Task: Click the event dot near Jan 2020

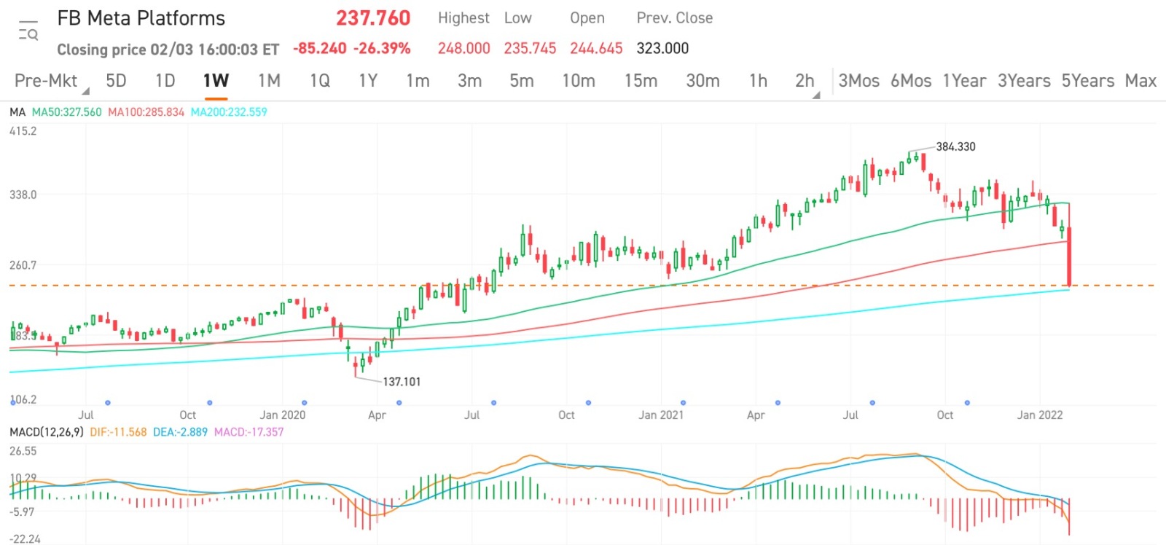Action: point(304,403)
